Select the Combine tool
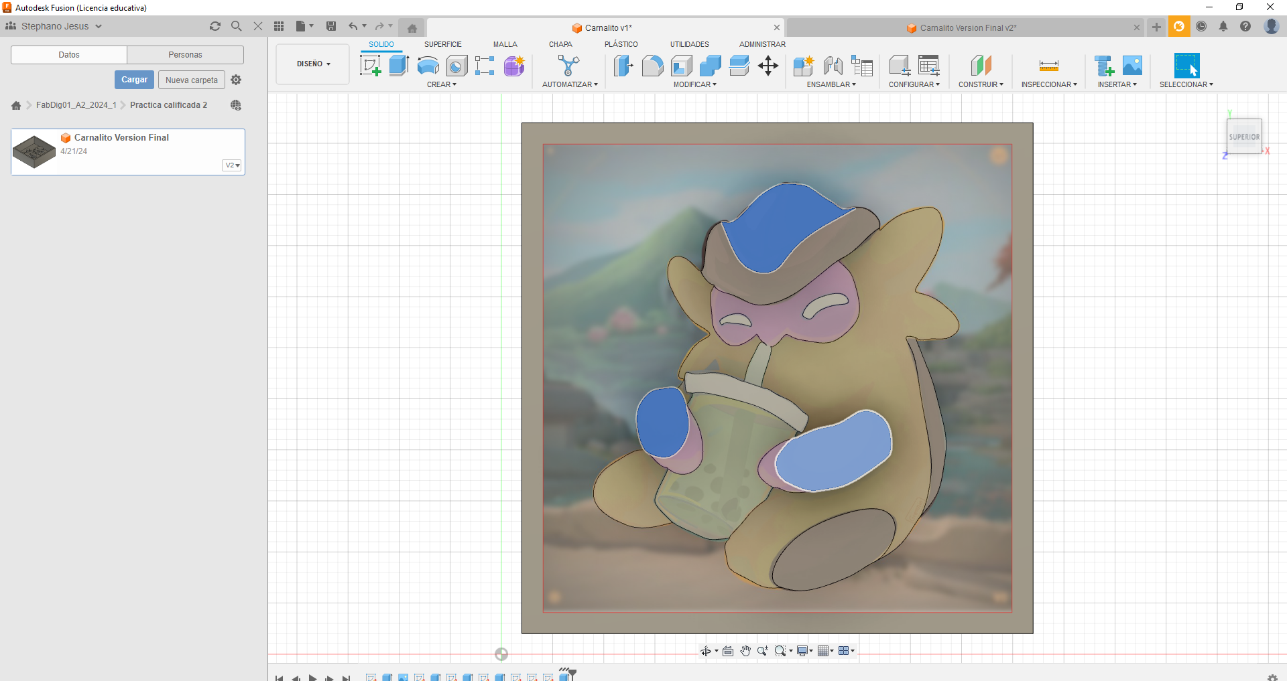Image resolution: width=1287 pixels, height=681 pixels. tap(710, 66)
